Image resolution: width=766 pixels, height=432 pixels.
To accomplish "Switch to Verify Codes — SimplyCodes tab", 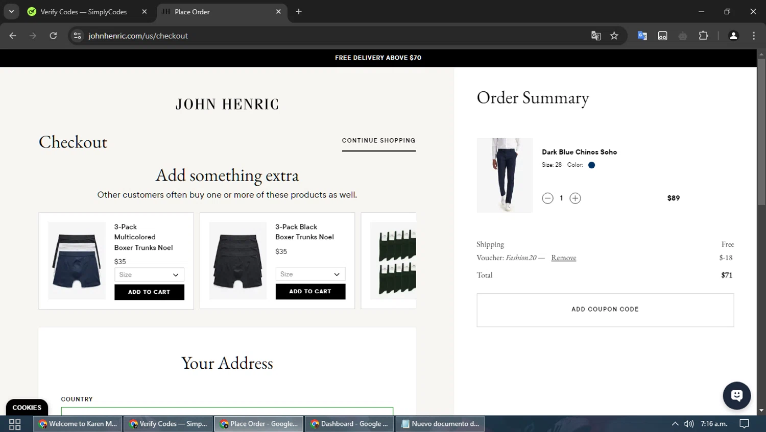I will coord(84,12).
